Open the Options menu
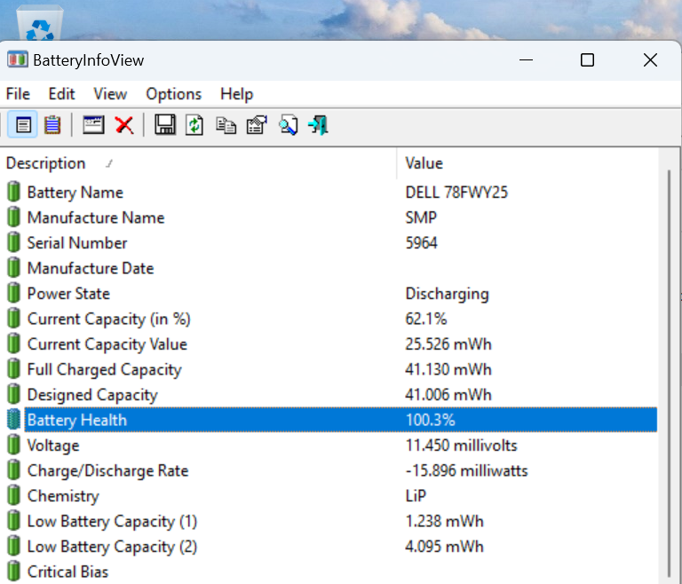The width and height of the screenshot is (682, 584). pos(173,94)
